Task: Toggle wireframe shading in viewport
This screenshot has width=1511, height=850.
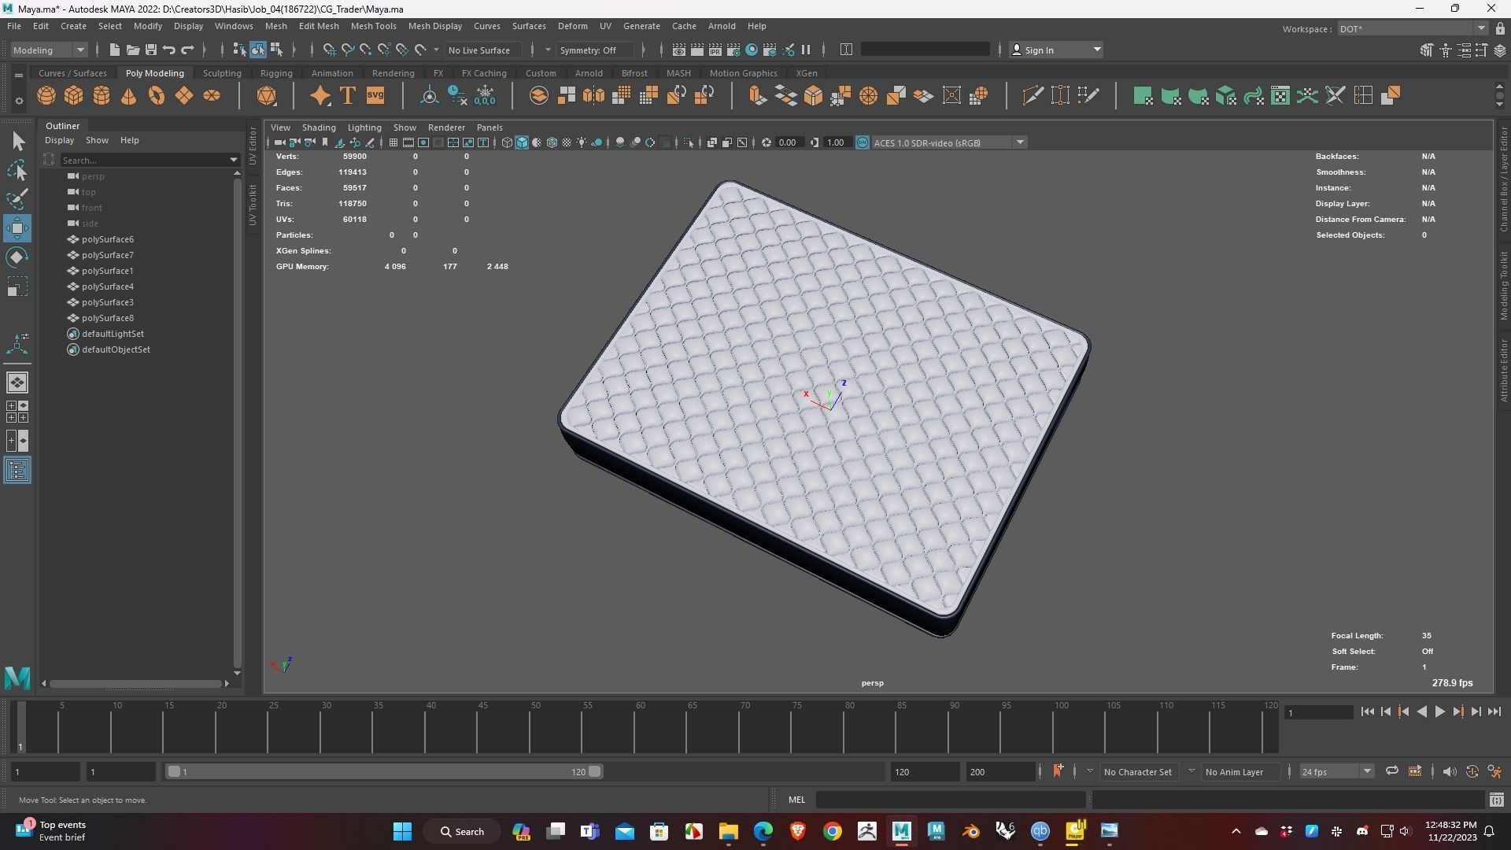Action: (x=507, y=142)
